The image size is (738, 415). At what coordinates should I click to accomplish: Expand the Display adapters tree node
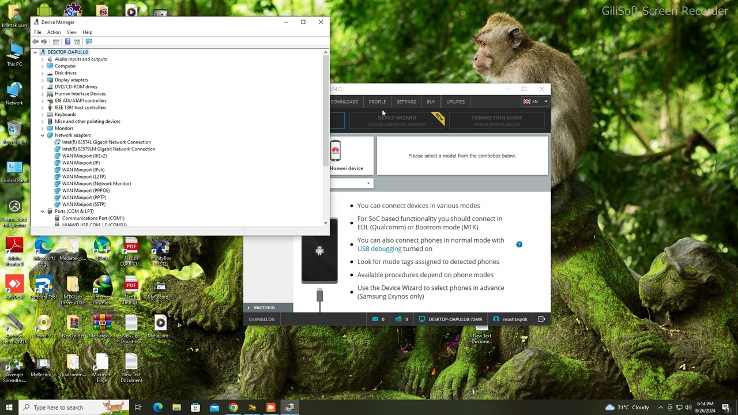click(x=43, y=80)
